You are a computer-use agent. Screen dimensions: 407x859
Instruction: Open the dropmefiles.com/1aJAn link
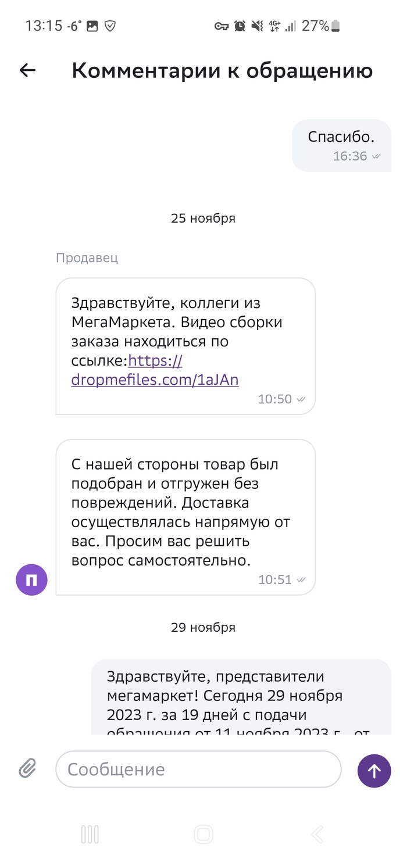click(x=155, y=380)
